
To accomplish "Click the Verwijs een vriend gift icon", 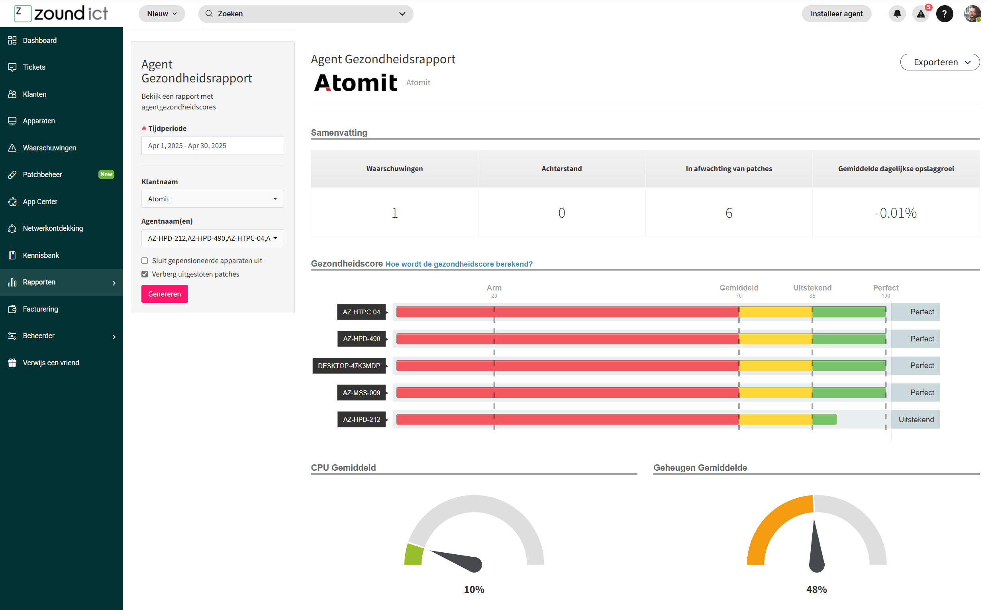I will 12,362.
